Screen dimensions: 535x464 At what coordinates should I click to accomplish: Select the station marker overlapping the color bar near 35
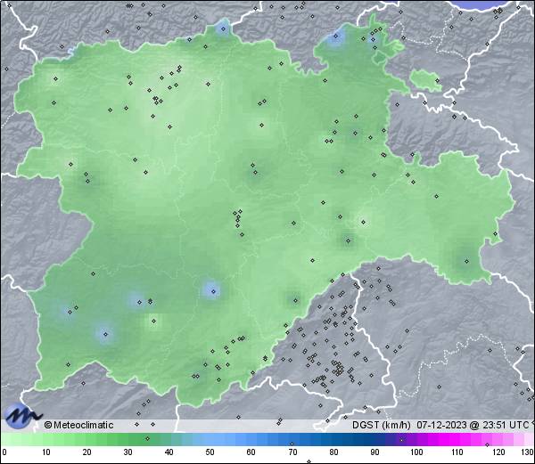(147, 438)
